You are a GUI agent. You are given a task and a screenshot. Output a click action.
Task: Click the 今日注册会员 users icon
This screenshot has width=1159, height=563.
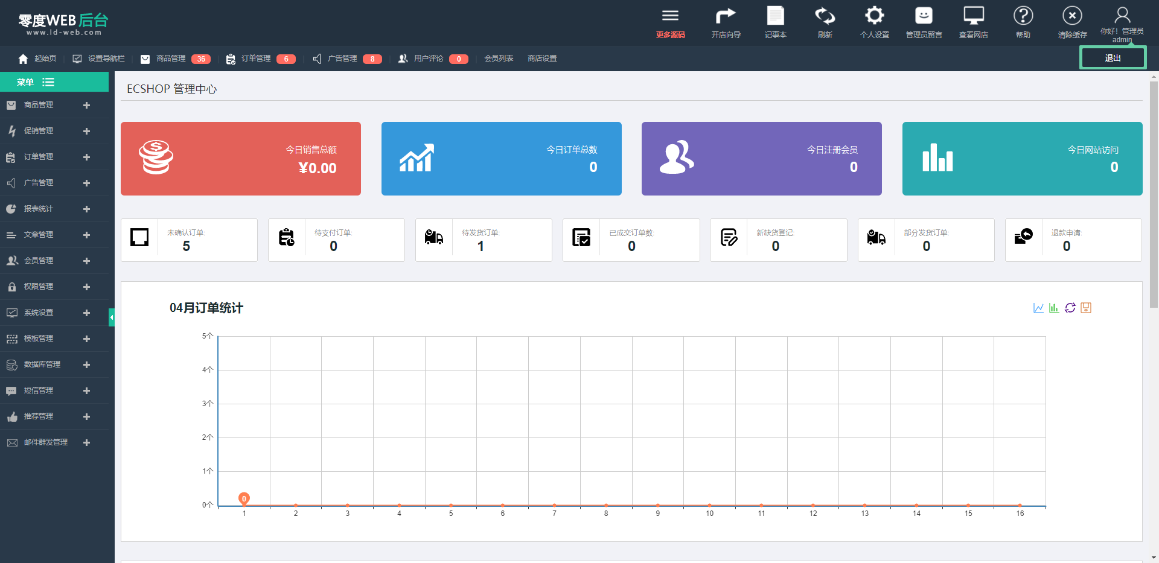pos(677,157)
